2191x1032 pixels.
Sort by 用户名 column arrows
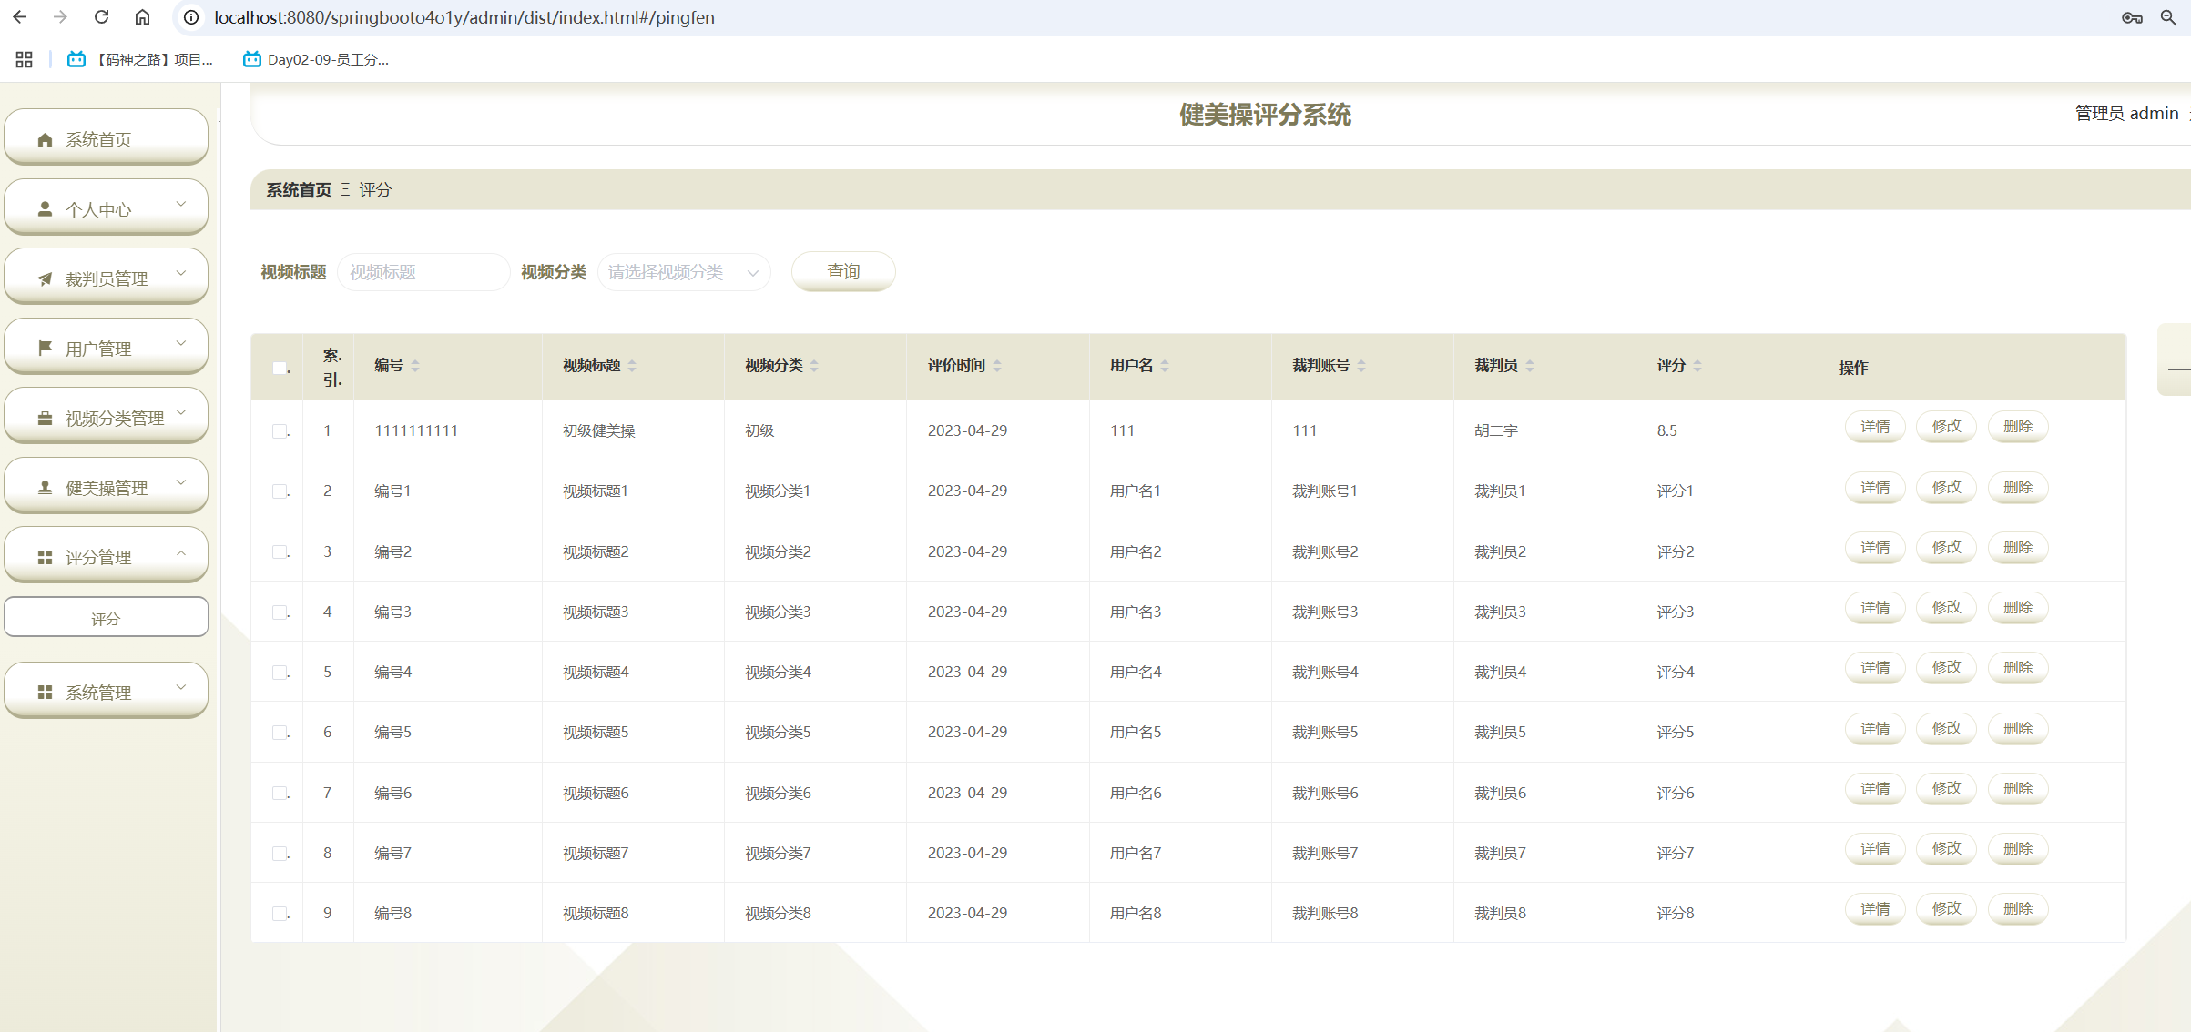click(x=1165, y=366)
